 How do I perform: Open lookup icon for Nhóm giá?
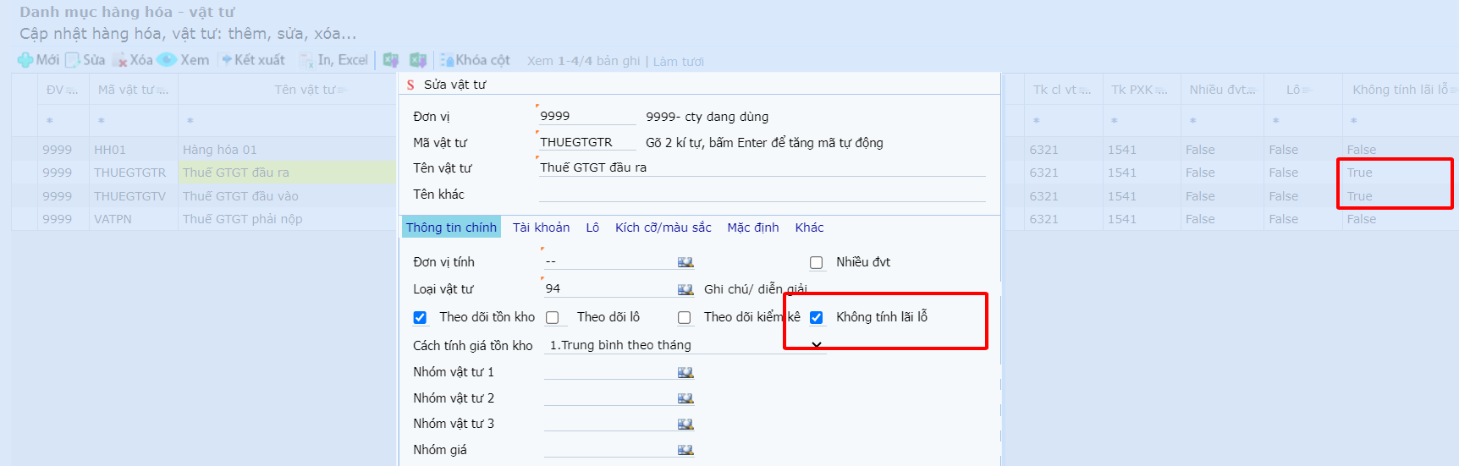click(685, 450)
